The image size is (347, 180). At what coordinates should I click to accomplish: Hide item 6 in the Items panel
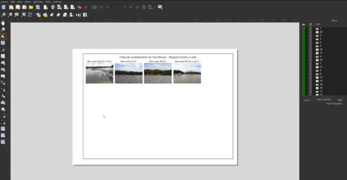click(x=304, y=57)
